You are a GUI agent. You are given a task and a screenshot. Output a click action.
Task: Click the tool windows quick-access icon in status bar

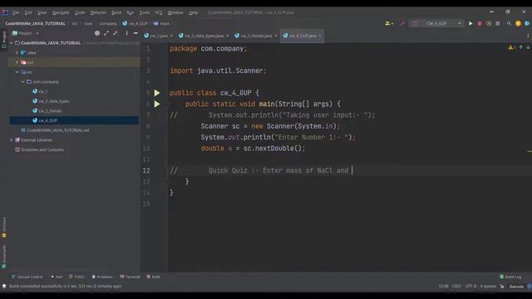click(4, 286)
